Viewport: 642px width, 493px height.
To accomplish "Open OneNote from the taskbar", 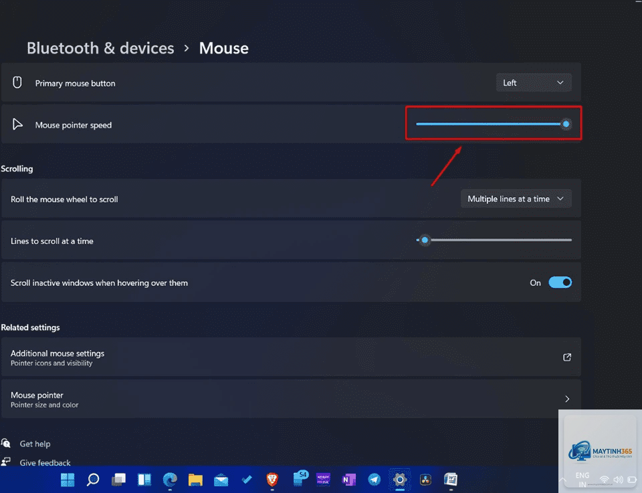I will (x=348, y=480).
